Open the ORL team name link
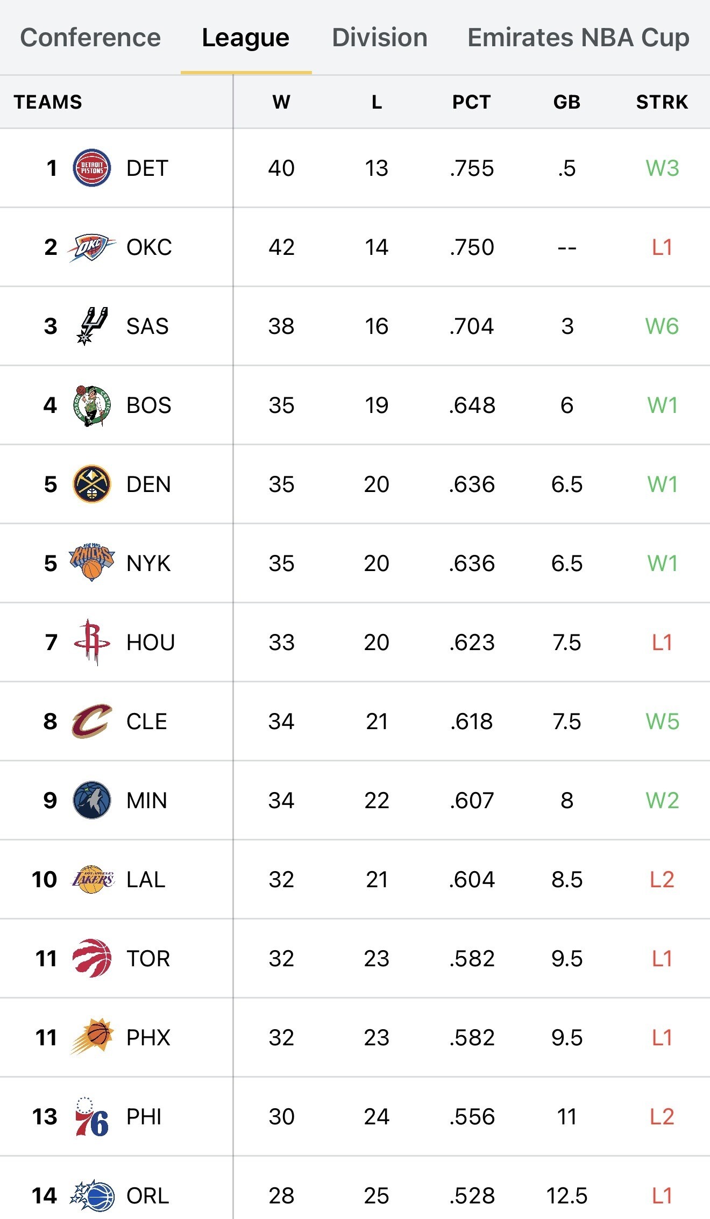Viewport: 710px width, 1219px height. [148, 1195]
